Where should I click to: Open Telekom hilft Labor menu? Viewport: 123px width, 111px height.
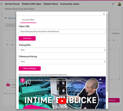(x=31, y=4)
